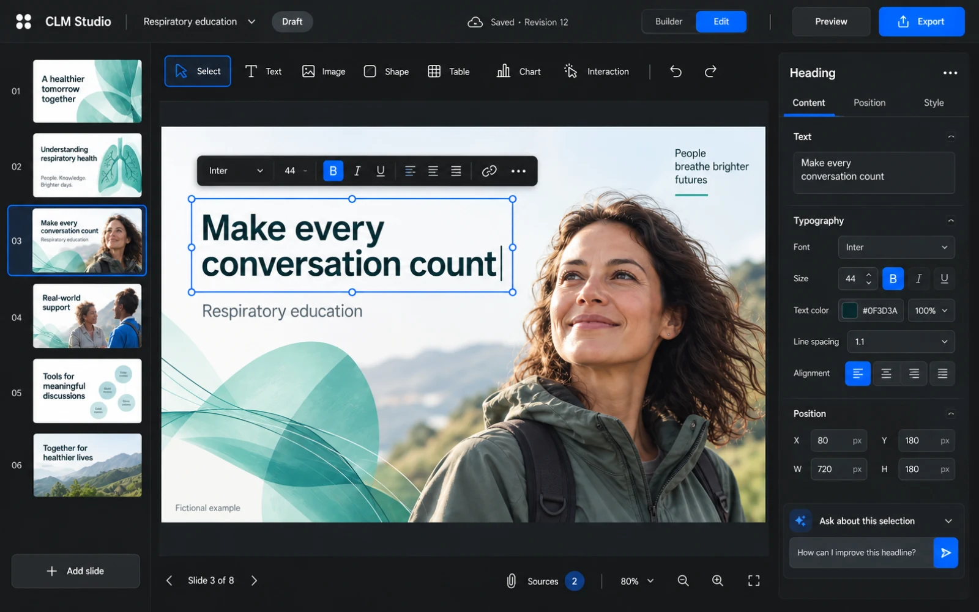Open the Font dropdown in Typography panel

click(896, 248)
